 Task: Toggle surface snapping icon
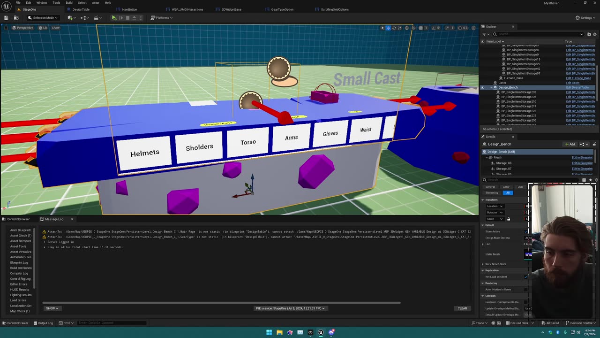(413, 28)
